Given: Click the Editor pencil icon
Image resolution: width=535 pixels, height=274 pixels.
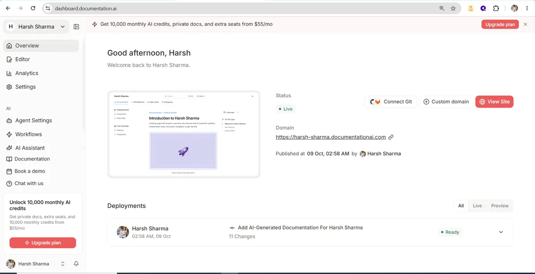Looking at the screenshot, I should point(9,59).
